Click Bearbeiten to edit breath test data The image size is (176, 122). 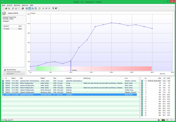click(14, 72)
